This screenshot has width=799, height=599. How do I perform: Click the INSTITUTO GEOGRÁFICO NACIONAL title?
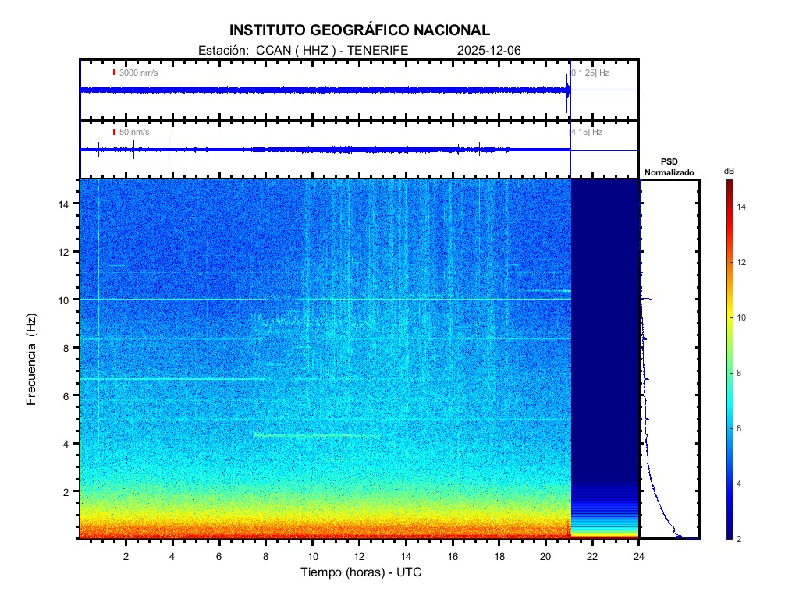pyautogui.click(x=360, y=30)
